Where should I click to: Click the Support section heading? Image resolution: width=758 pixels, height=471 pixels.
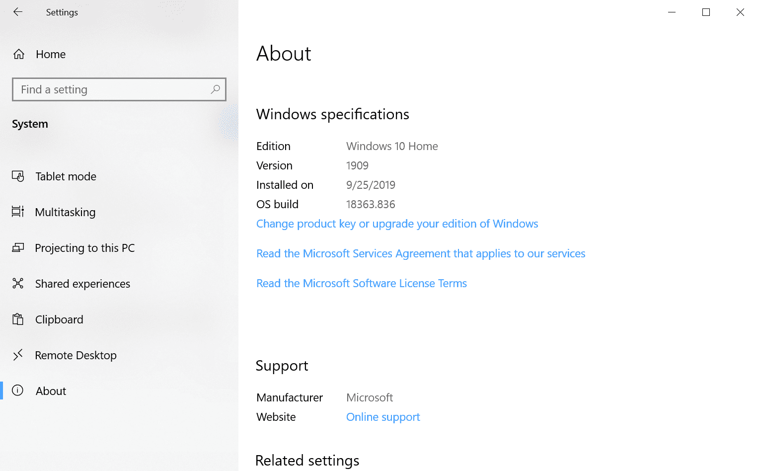[282, 366]
